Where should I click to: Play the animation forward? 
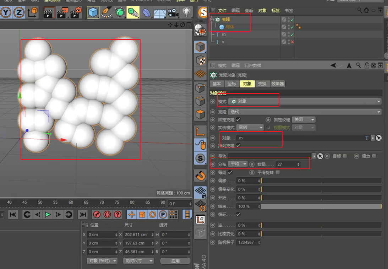48,215
